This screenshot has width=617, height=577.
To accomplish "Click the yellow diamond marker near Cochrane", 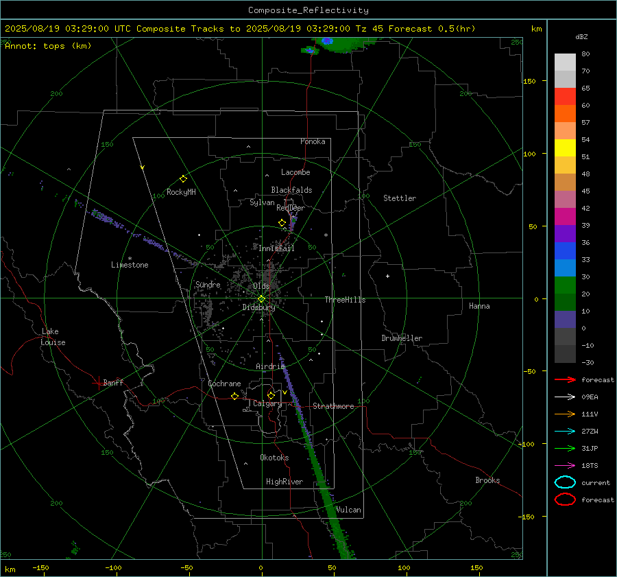I will click(234, 397).
